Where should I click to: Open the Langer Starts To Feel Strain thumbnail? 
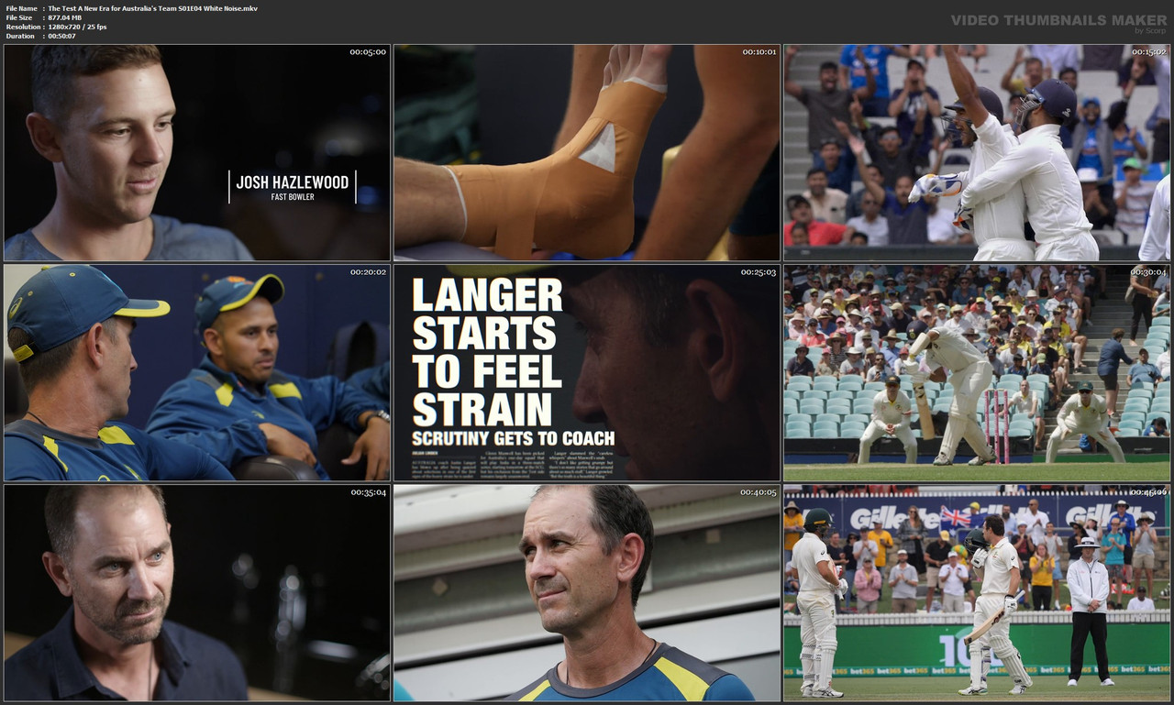(x=587, y=373)
